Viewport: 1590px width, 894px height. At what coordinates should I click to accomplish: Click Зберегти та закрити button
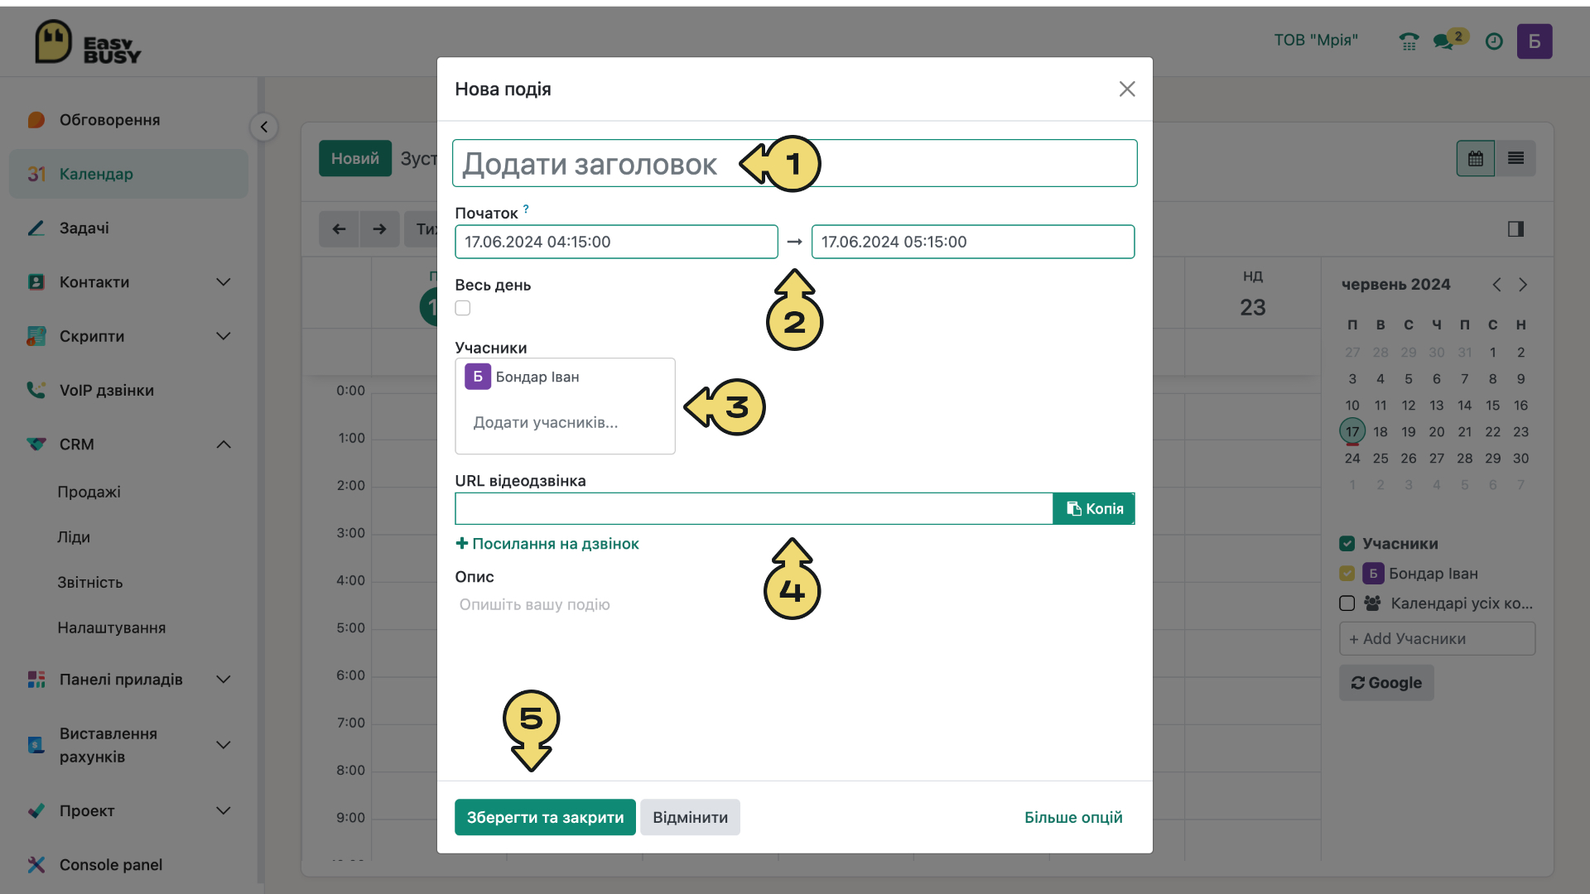coord(545,818)
